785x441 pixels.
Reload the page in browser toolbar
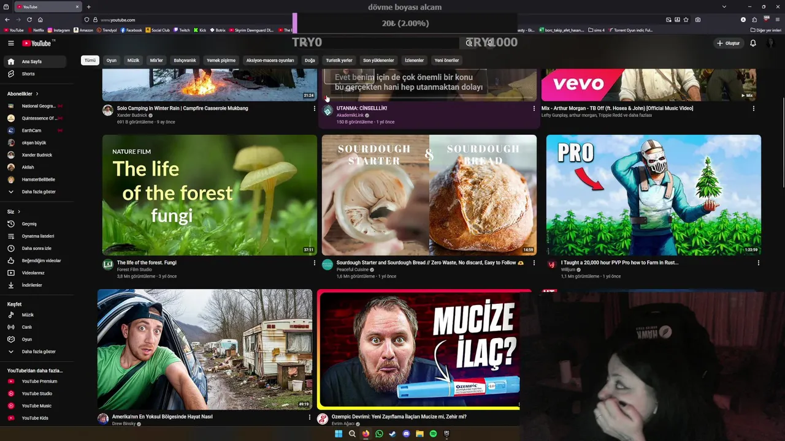[x=29, y=20]
